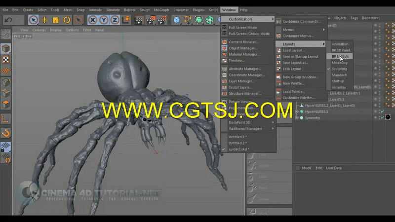395x222 pixels.
Task: Toggle X axis lock
Action: (x=93, y=20)
